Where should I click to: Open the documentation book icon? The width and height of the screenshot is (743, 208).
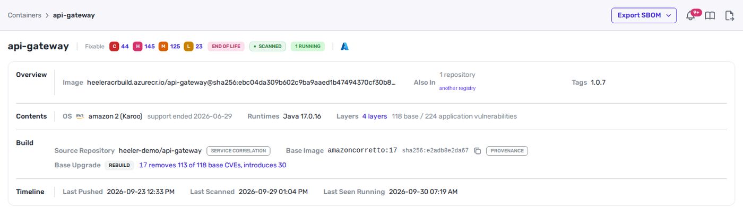(x=710, y=15)
